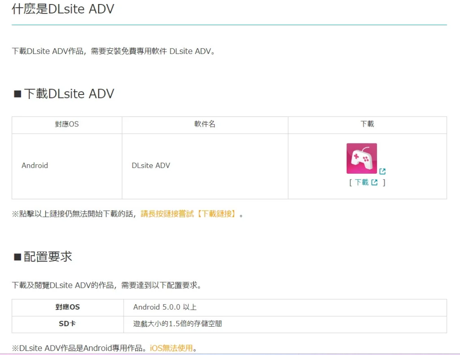Click the sentence 下載及閱覽DLsite ADV的作品 requirement intro
Viewport: 460px width, 355px height.
coord(107,285)
